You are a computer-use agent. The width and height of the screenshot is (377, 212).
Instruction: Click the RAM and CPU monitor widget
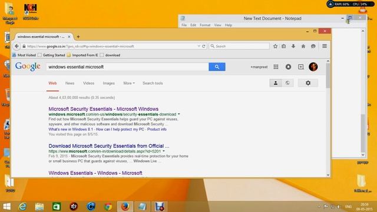point(350,4)
